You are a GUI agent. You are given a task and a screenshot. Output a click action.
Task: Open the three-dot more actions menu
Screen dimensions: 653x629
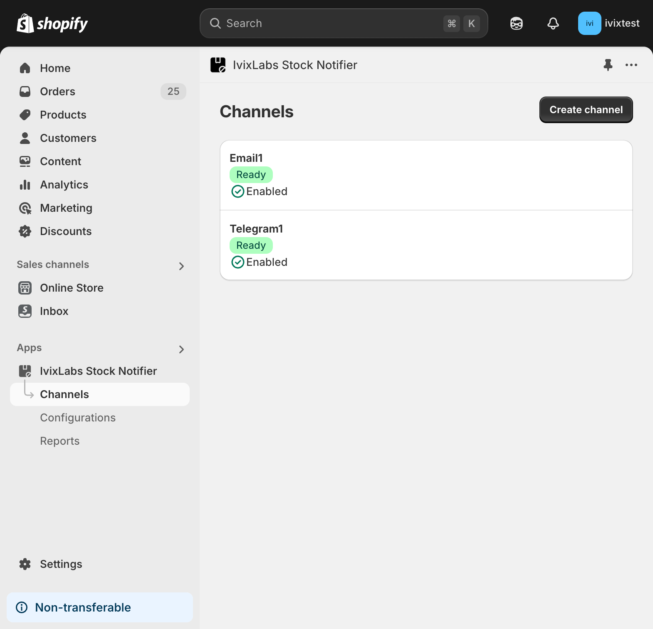(x=631, y=65)
